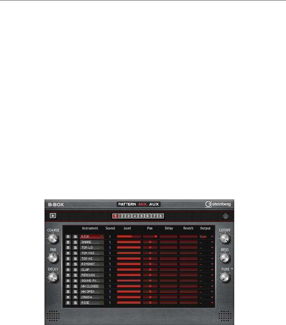Adjust the CLAP reverb slider
286x325 pixels.
tap(189, 270)
